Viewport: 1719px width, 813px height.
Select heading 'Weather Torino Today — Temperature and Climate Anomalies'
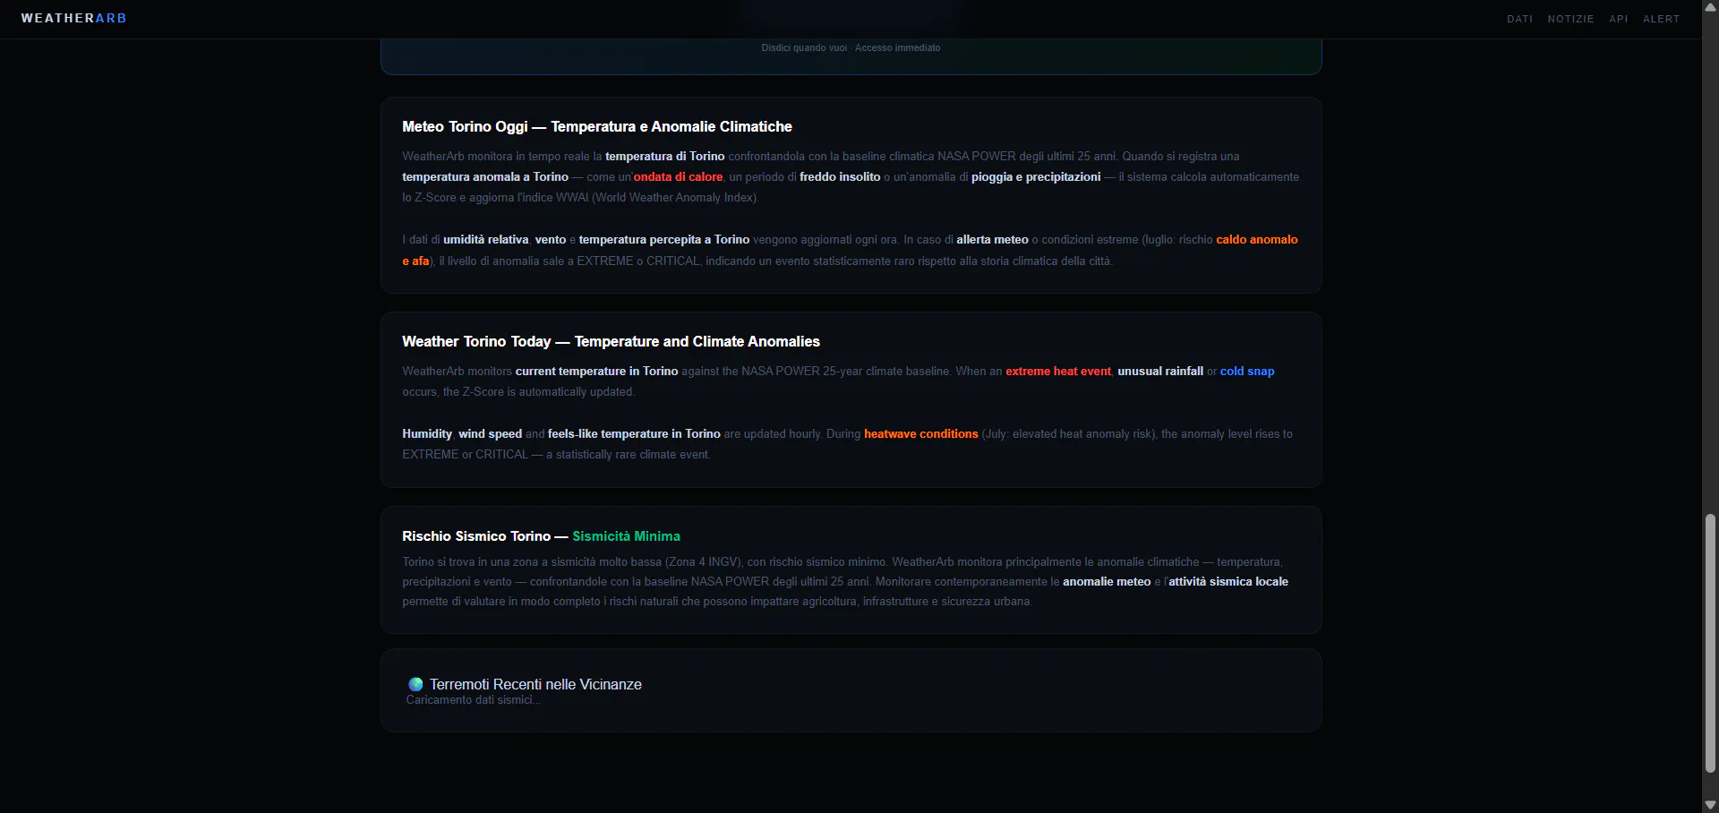611,341
